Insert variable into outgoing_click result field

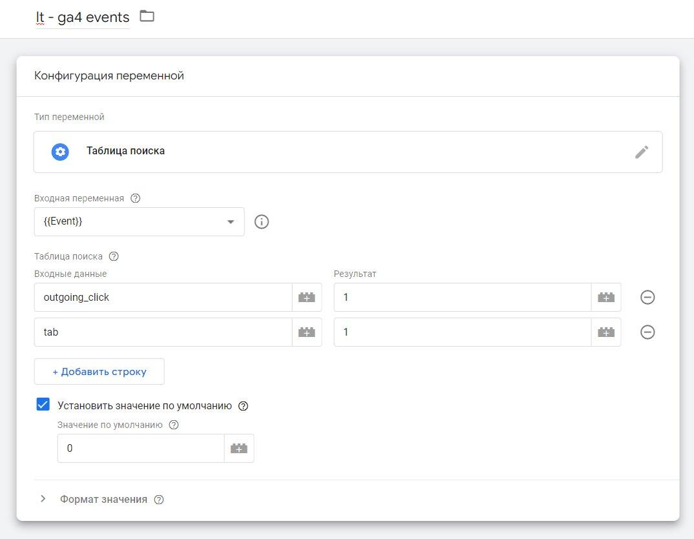coord(606,298)
